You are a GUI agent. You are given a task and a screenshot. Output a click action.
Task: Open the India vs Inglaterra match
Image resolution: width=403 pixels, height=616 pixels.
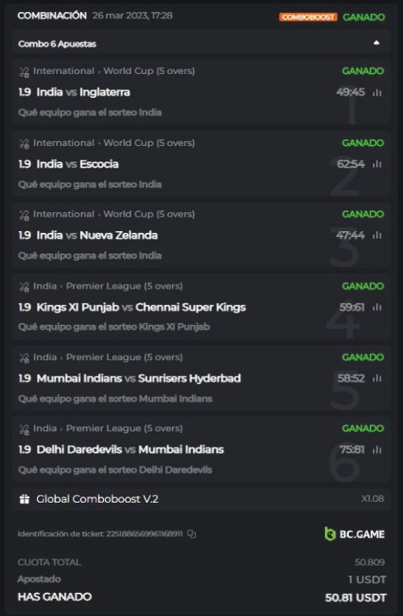pyautogui.click(x=83, y=92)
